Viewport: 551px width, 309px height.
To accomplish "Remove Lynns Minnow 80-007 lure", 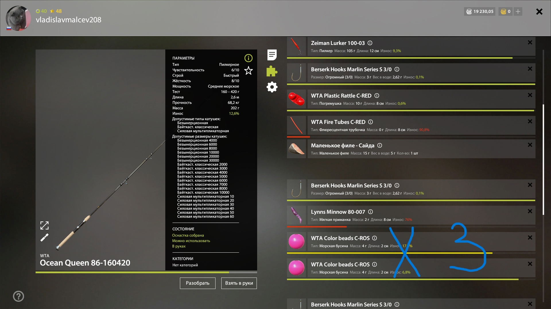I will coord(530,211).
